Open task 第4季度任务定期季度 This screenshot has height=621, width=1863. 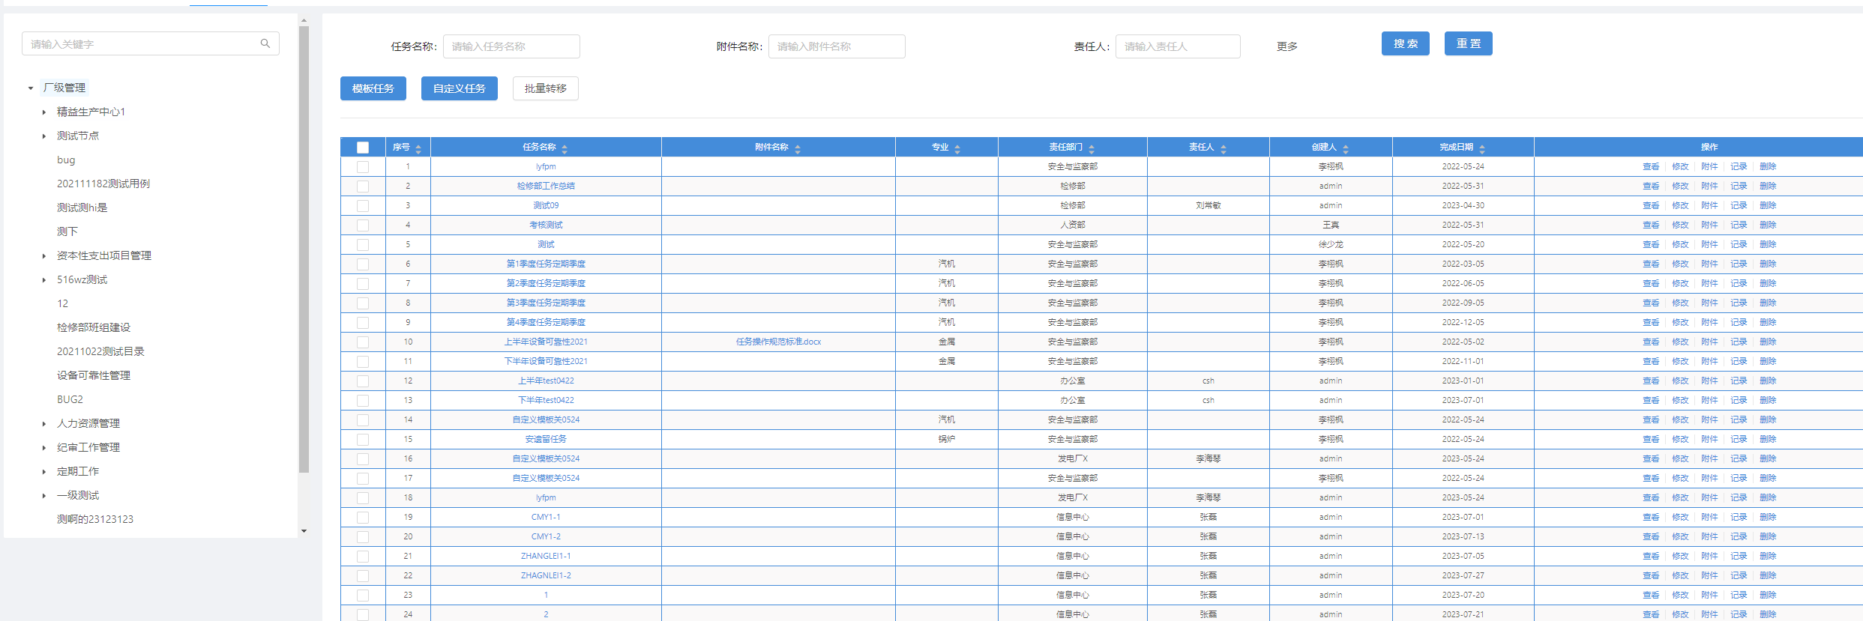(546, 322)
